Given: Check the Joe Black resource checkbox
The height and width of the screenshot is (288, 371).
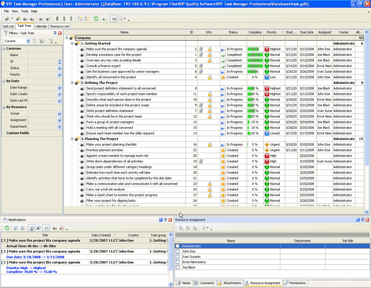Looking at the screenshot, I should [x=178, y=267].
